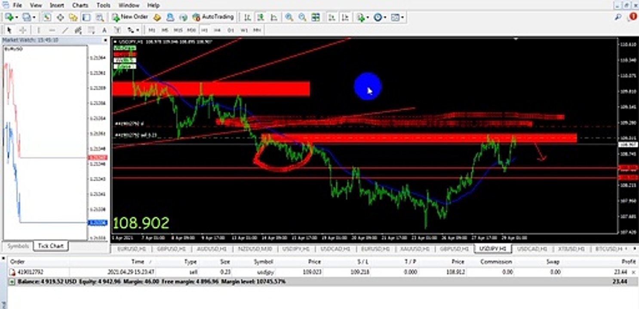Open the search magnifier at top right
This screenshot has width=639, height=309.
point(618,17)
